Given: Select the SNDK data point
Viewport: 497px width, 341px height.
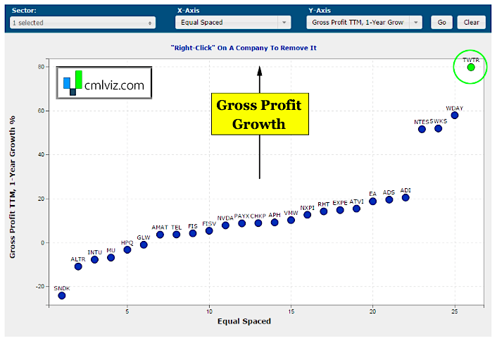Looking at the screenshot, I should tap(62, 295).
